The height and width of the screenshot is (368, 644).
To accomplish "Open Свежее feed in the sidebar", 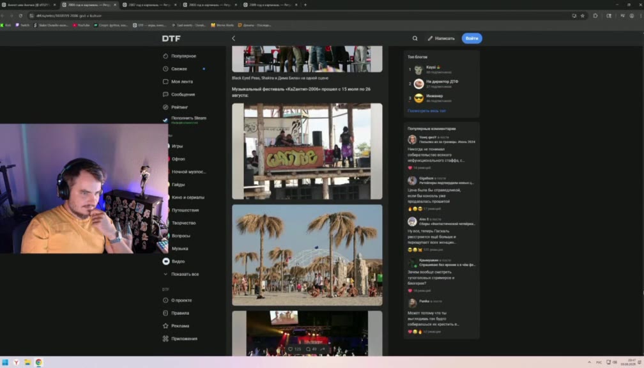I will [179, 68].
